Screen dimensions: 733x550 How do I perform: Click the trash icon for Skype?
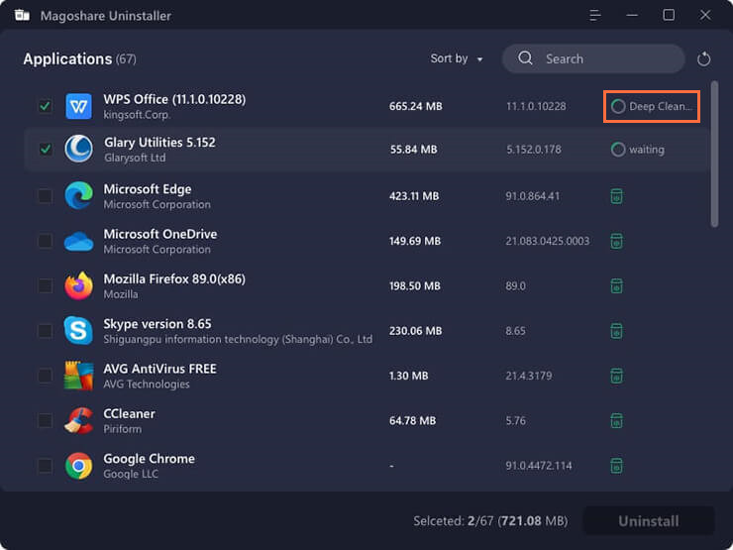(x=616, y=331)
